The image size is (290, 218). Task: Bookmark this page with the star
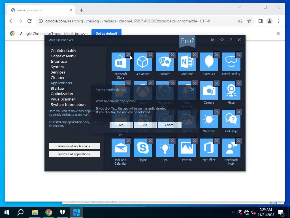point(249,21)
